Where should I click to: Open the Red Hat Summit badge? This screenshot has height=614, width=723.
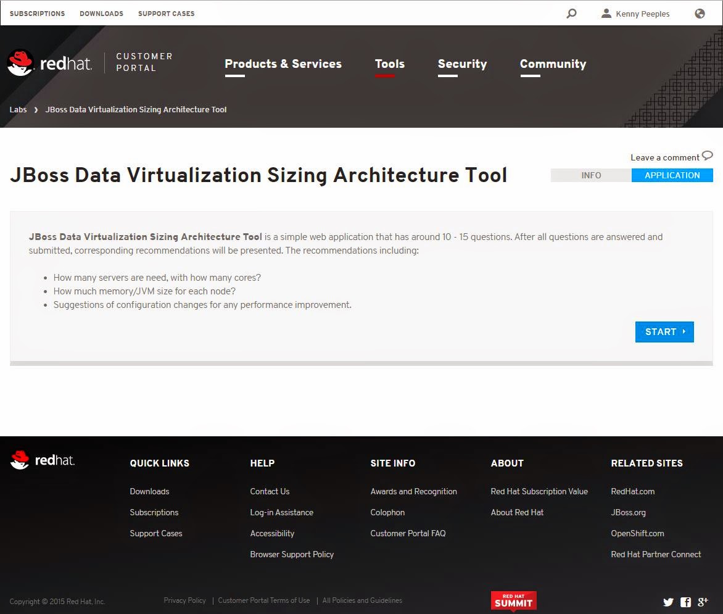(x=514, y=601)
